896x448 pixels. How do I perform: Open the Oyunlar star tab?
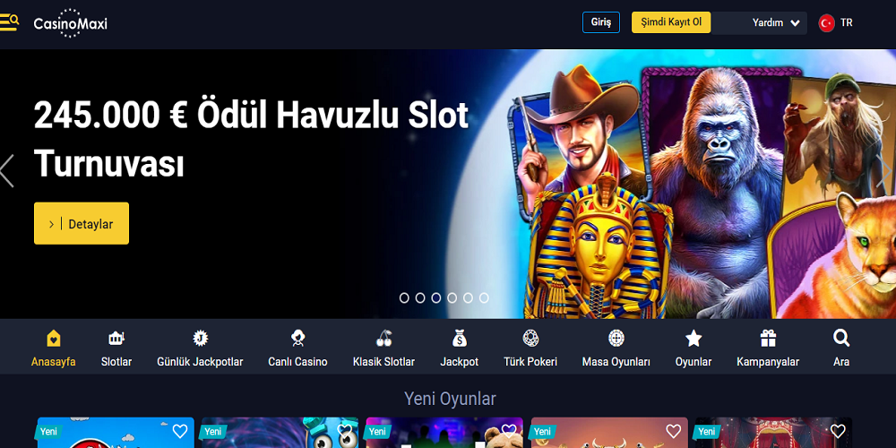click(x=694, y=348)
